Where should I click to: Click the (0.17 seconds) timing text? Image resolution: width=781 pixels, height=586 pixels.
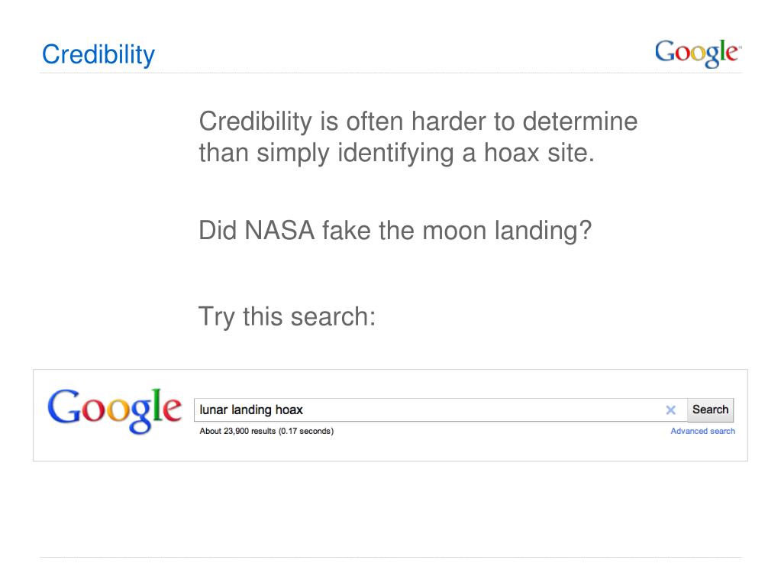pos(306,431)
